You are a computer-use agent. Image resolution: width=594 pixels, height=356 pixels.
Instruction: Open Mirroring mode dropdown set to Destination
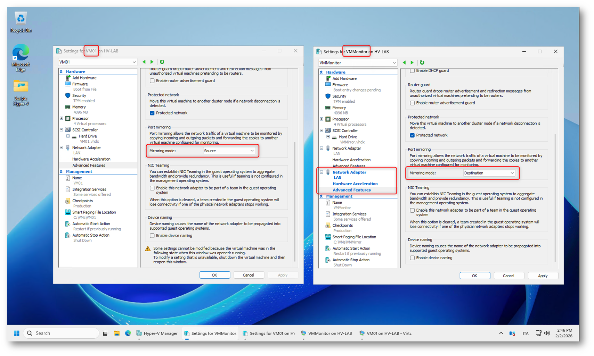coord(489,173)
